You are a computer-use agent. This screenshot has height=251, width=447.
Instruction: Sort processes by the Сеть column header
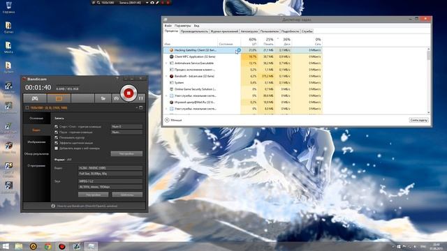click(307, 42)
